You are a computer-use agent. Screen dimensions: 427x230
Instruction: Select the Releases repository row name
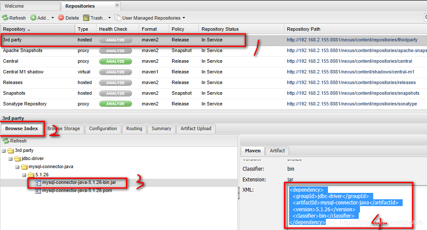click(x=13, y=82)
